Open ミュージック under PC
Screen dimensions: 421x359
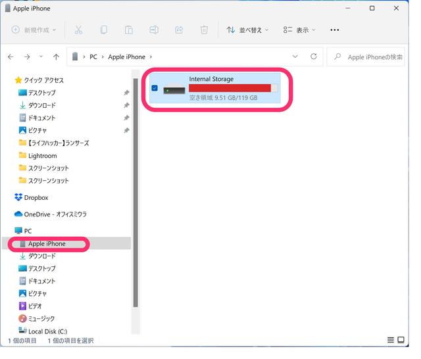(x=37, y=318)
